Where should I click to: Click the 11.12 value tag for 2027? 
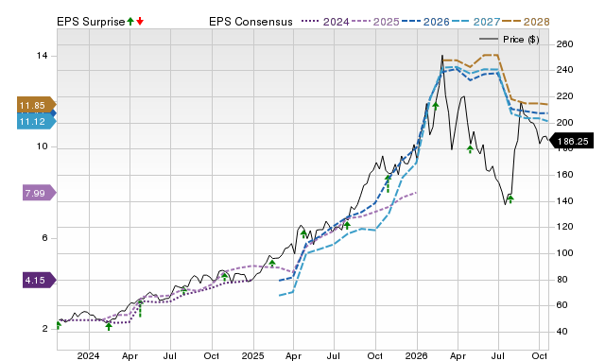click(36, 122)
